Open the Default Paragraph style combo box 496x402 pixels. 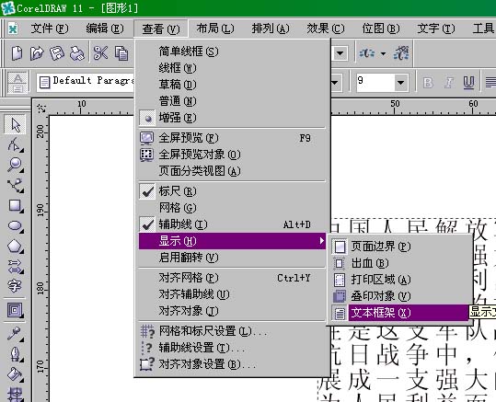(x=86, y=82)
